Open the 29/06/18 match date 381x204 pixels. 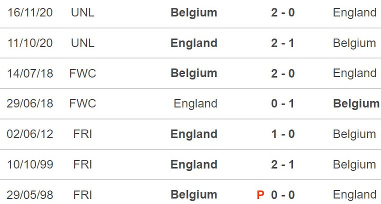point(30,104)
